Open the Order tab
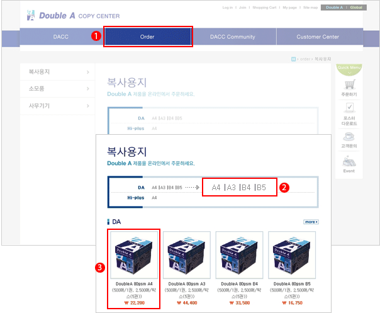The image size is (380, 313). click(148, 37)
